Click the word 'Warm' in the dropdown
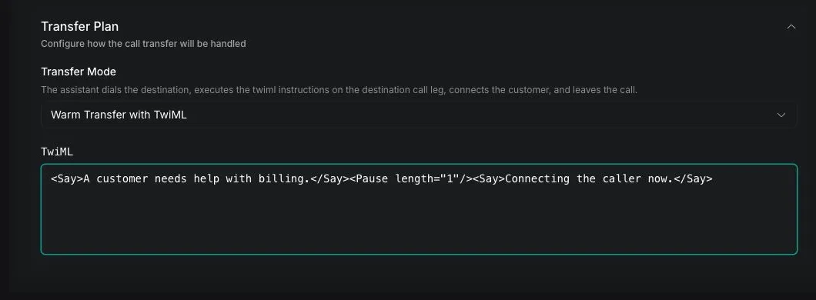 pyautogui.click(x=64, y=115)
